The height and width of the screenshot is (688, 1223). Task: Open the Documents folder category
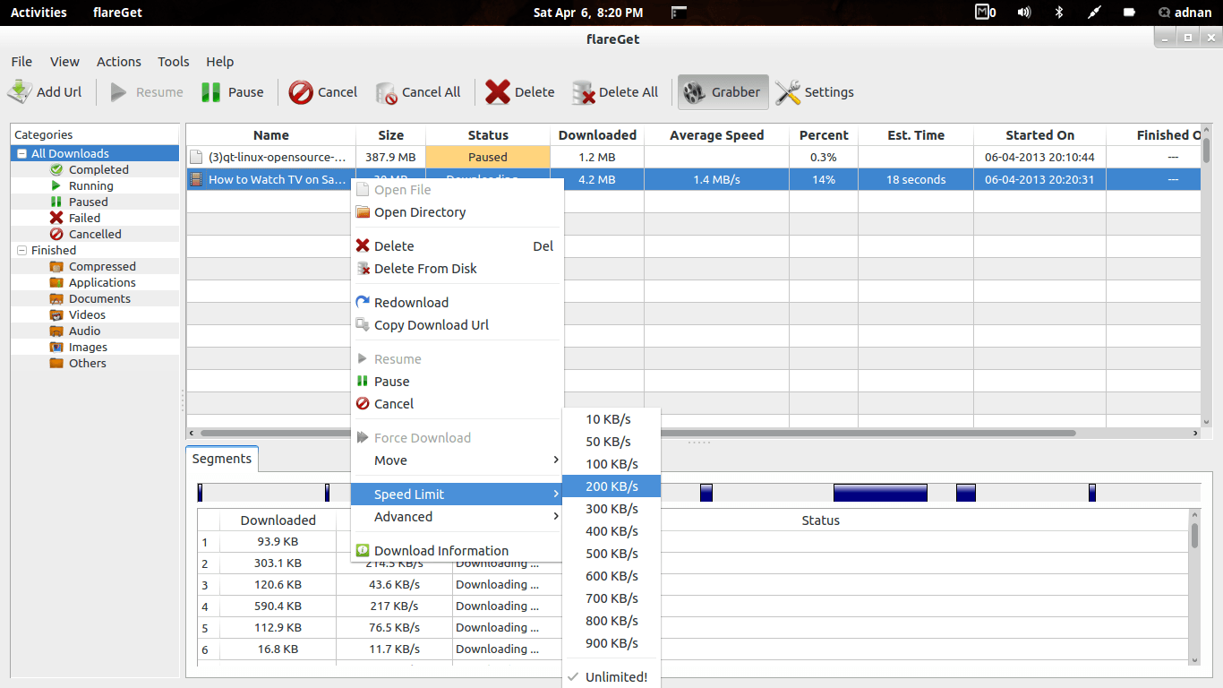99,298
